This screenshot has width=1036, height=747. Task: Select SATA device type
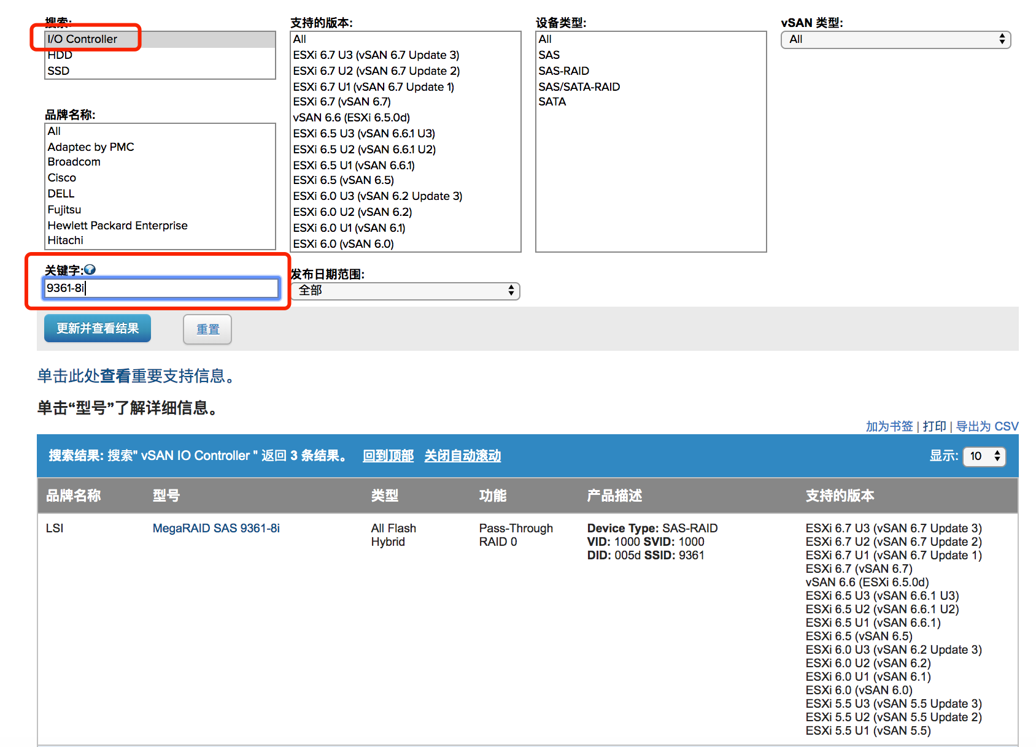point(651,102)
